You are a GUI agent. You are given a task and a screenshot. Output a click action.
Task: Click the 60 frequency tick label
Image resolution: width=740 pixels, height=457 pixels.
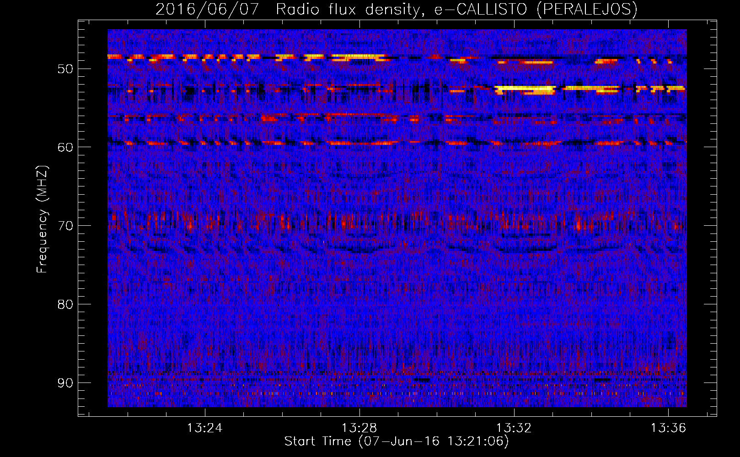click(65, 147)
